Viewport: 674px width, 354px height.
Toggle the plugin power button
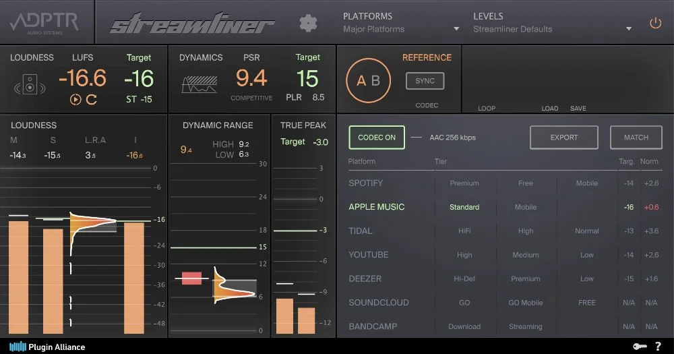click(x=655, y=23)
